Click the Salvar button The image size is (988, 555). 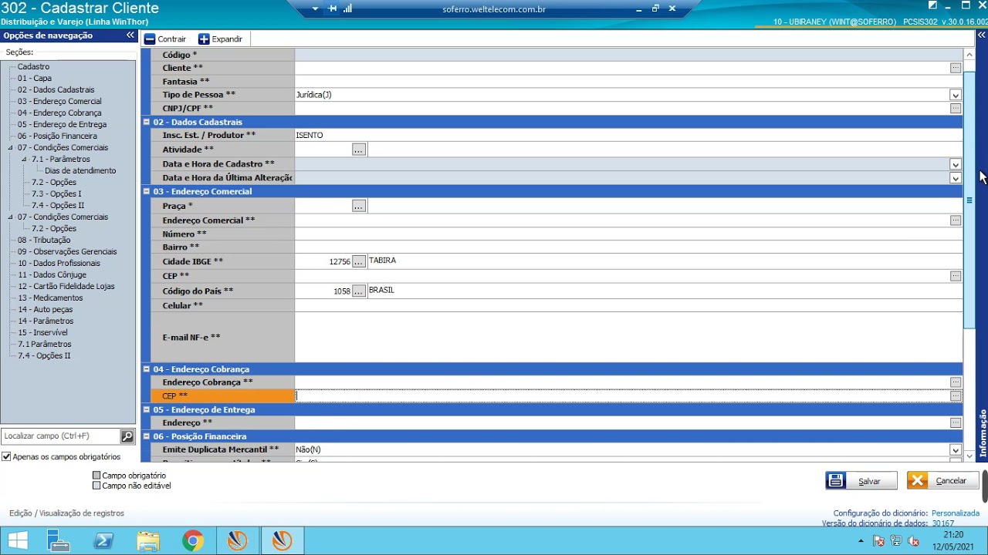click(x=861, y=481)
